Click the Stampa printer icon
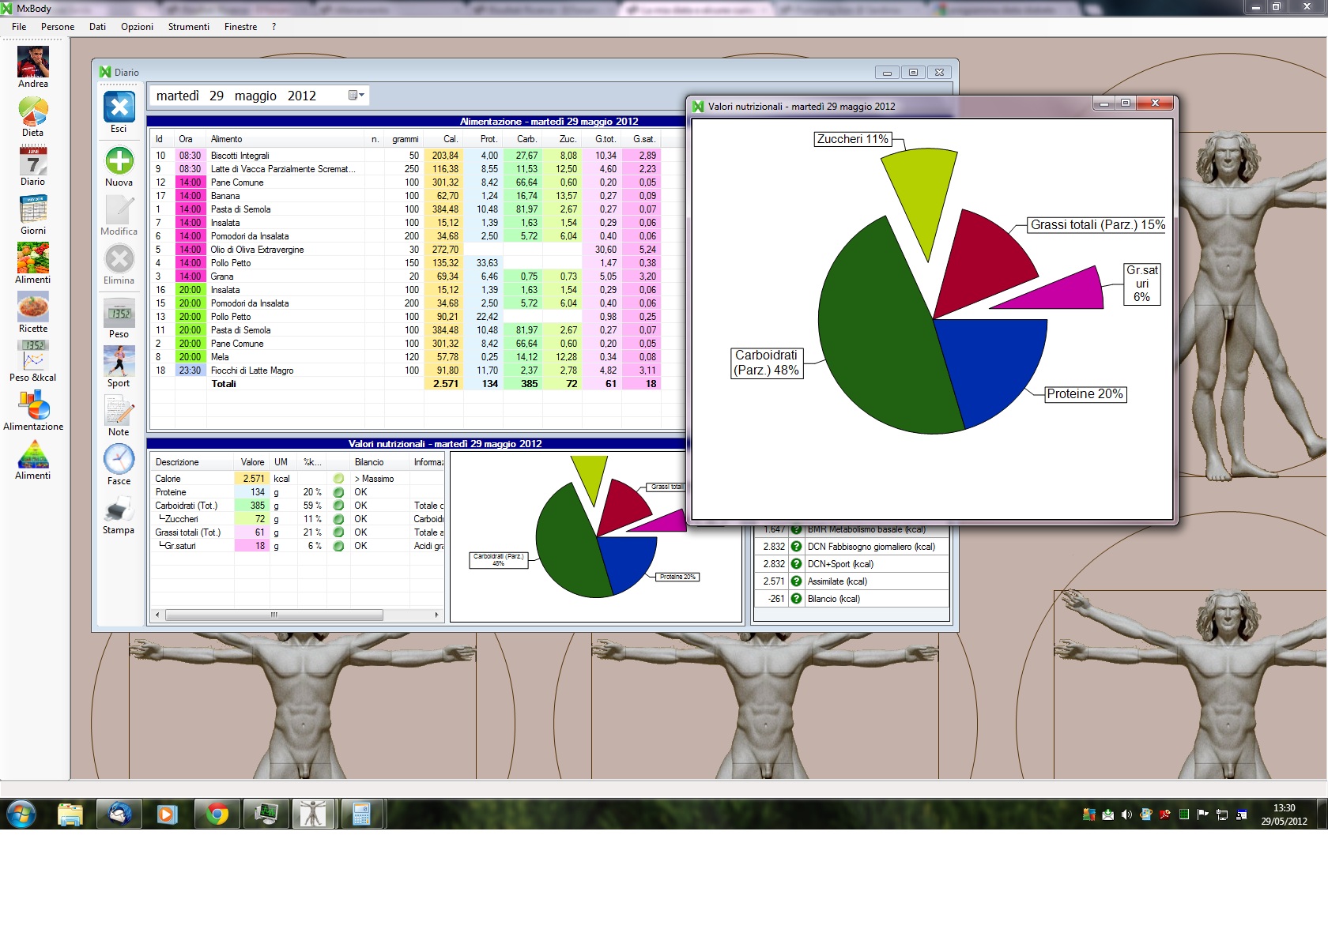 119,508
